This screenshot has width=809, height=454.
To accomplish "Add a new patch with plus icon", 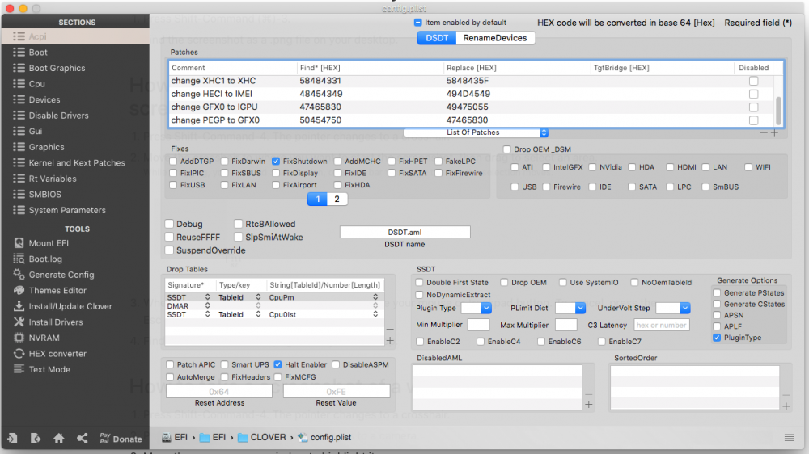I will [774, 133].
